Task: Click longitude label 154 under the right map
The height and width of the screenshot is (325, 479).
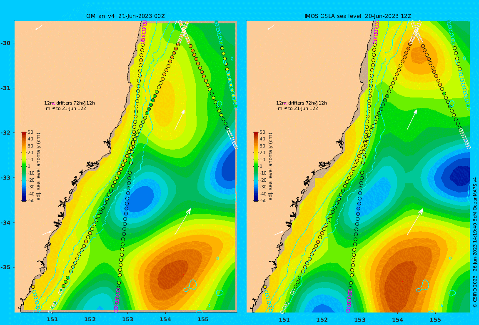Action: click(x=397, y=320)
